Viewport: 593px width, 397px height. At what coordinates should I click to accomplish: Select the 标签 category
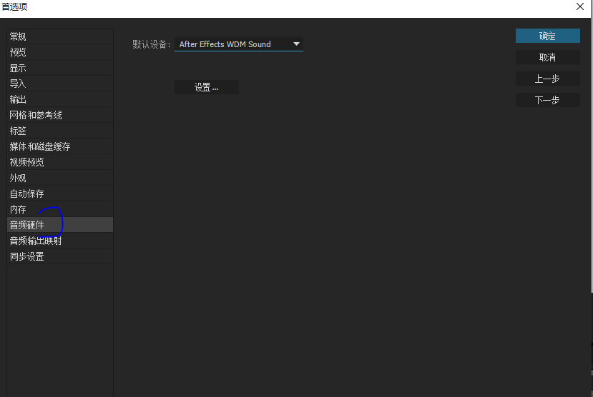[60, 131]
